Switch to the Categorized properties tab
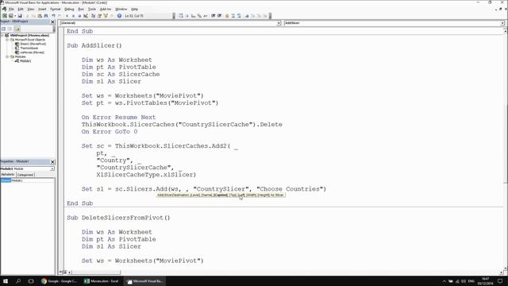This screenshot has height=286, width=508. coord(25,175)
